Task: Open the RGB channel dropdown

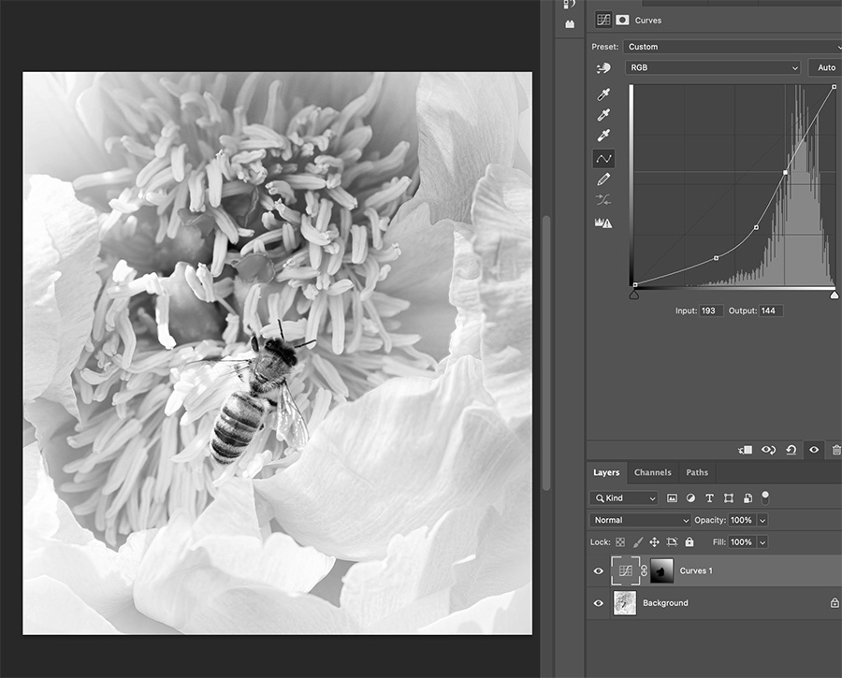Action: [x=713, y=67]
